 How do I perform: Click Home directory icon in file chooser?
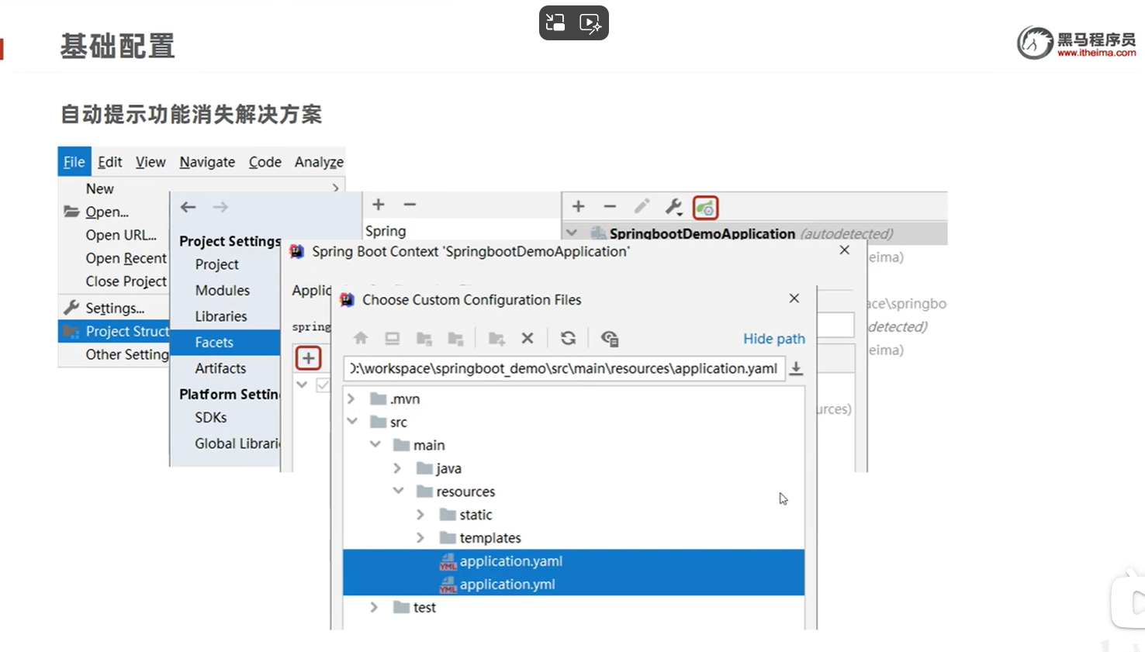(361, 339)
